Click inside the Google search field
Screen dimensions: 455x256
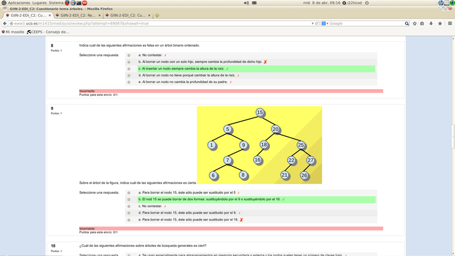coord(365,24)
